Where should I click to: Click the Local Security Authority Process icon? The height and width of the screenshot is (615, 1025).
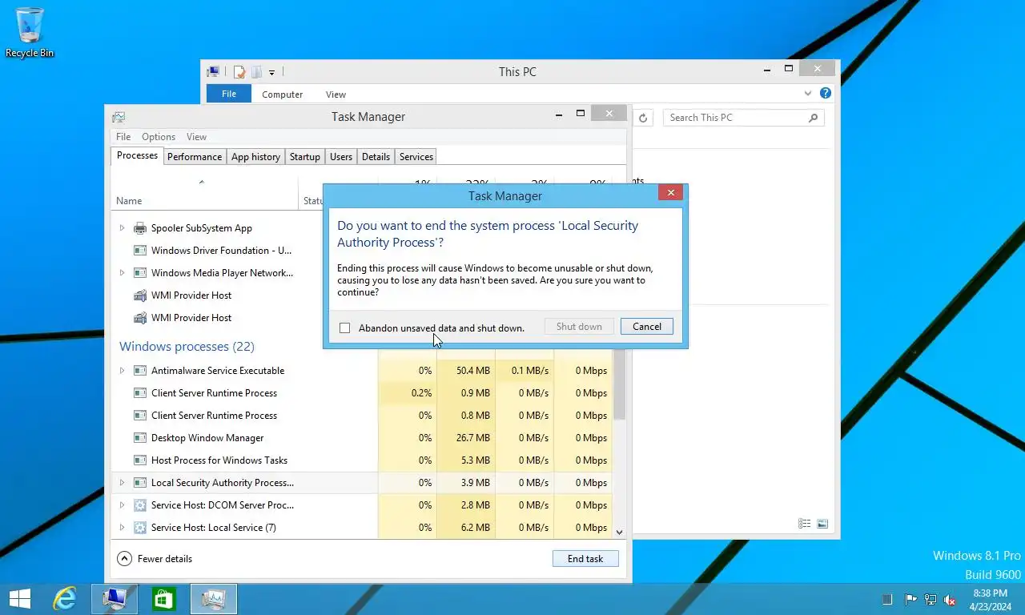pos(140,483)
